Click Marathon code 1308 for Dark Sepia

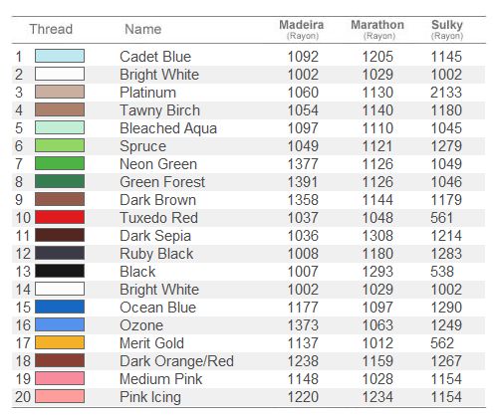click(377, 236)
